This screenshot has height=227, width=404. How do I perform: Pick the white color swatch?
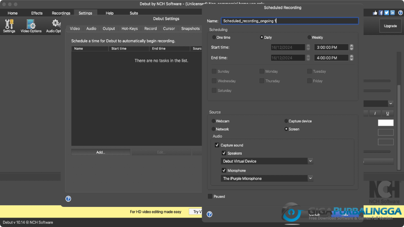click(x=386, y=123)
